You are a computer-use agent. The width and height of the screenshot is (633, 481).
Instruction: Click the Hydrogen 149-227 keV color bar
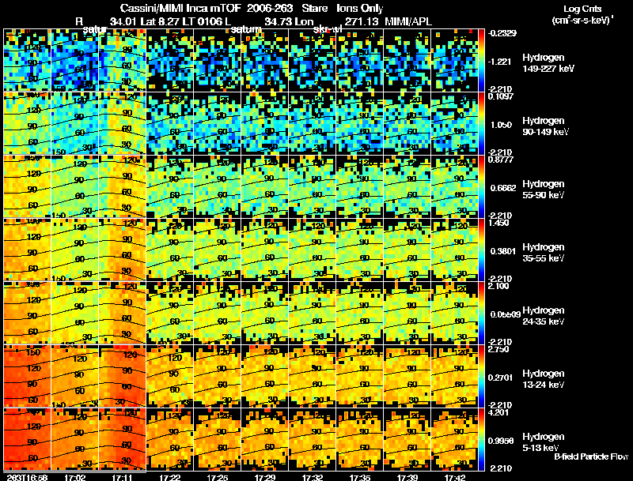(481, 61)
